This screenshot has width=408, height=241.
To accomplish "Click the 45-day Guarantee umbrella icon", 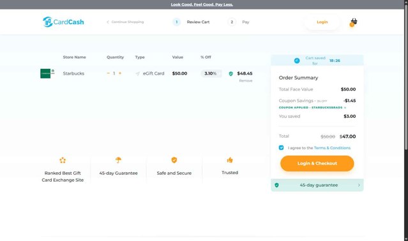I will point(118,160).
